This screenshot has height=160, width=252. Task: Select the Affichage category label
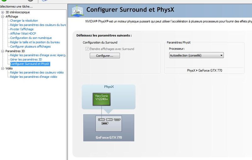(12, 17)
